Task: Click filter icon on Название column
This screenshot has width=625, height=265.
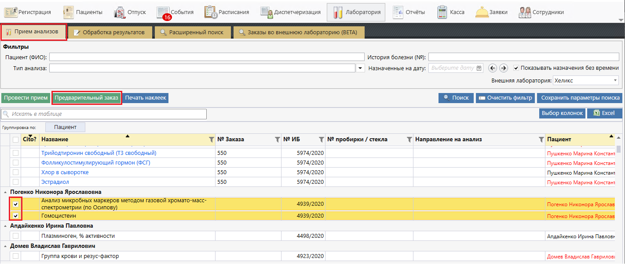Action: (211, 140)
